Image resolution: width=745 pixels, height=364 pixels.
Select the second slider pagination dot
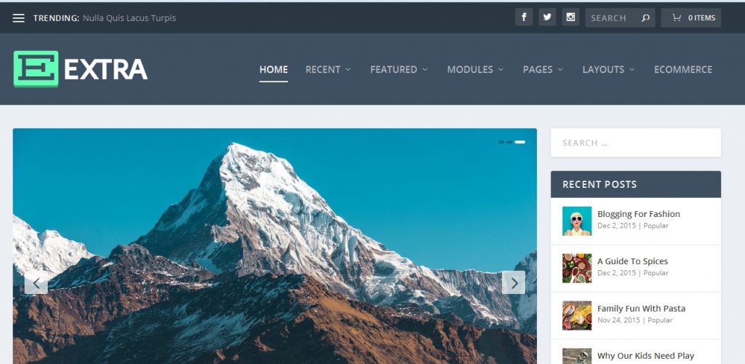point(509,142)
